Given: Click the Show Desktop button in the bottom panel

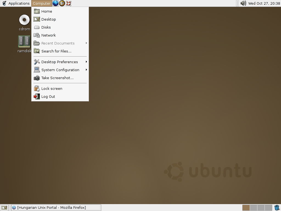Looking at the screenshot, I should click(x=4, y=208).
